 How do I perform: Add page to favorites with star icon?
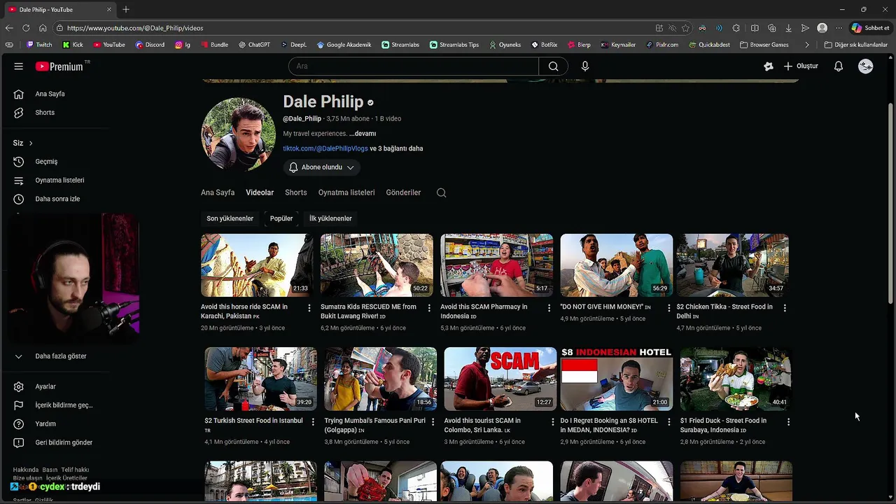685,28
